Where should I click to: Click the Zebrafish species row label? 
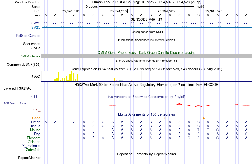(33, 150)
